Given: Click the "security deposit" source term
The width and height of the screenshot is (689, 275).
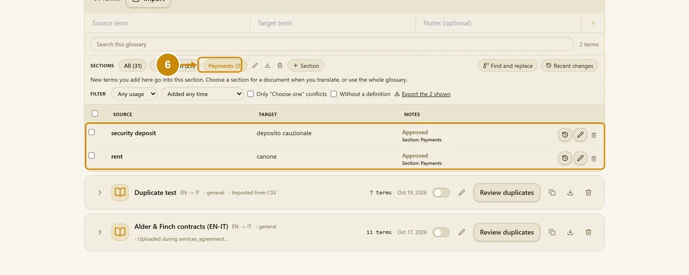Looking at the screenshot, I should pos(133,133).
